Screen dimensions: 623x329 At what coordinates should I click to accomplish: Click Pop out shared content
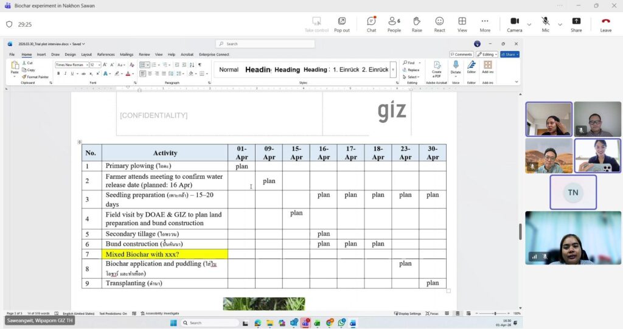click(x=342, y=24)
